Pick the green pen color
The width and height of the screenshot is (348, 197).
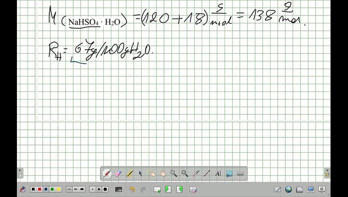pos(52,189)
